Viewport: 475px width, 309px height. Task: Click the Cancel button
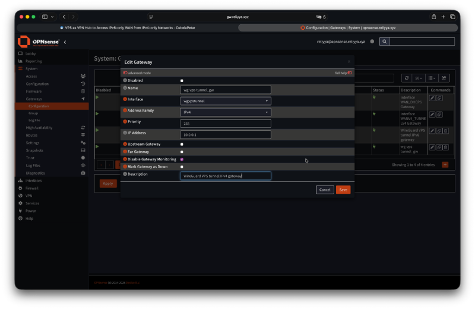[325, 190]
